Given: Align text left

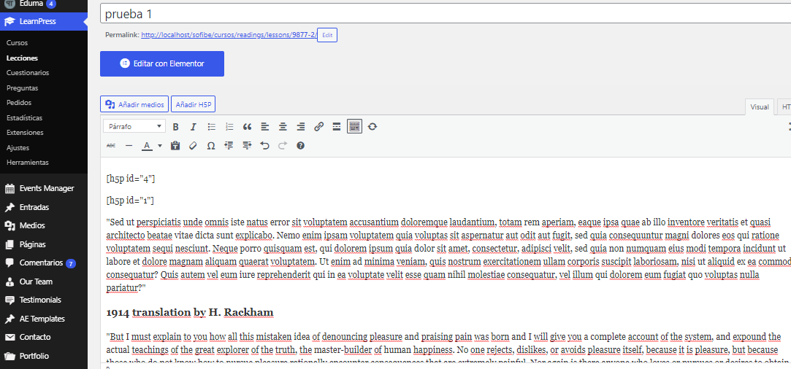Looking at the screenshot, I should click(265, 127).
